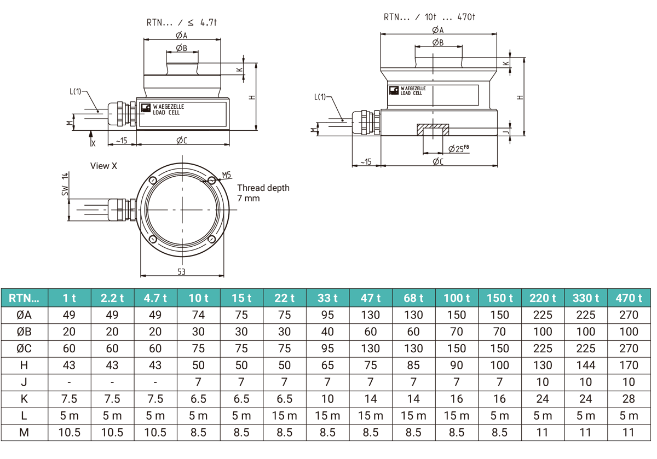The image size is (657, 459).
Task: Select the "33 t" column header
Action: click(327, 298)
